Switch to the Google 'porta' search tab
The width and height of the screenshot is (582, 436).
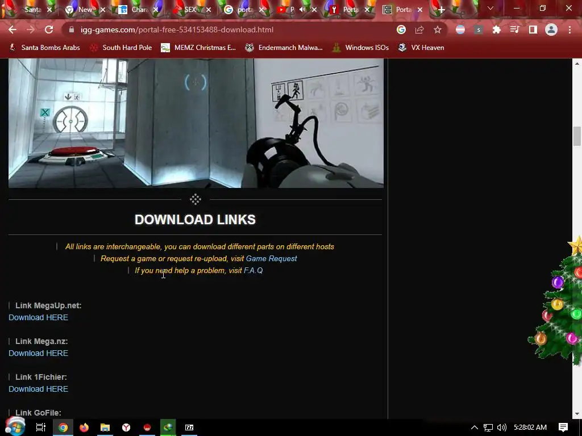(244, 10)
